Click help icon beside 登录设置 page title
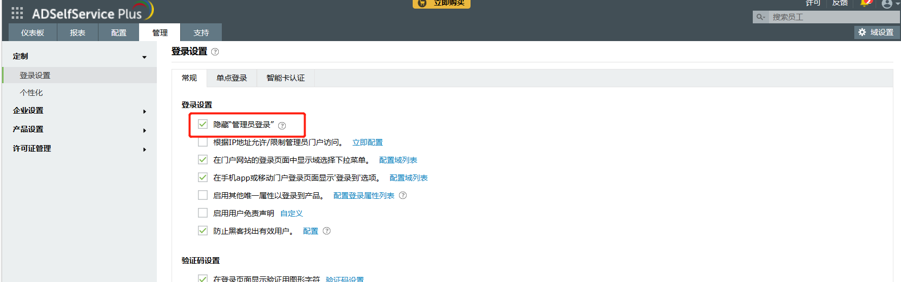The height and width of the screenshot is (282, 901). [x=215, y=52]
